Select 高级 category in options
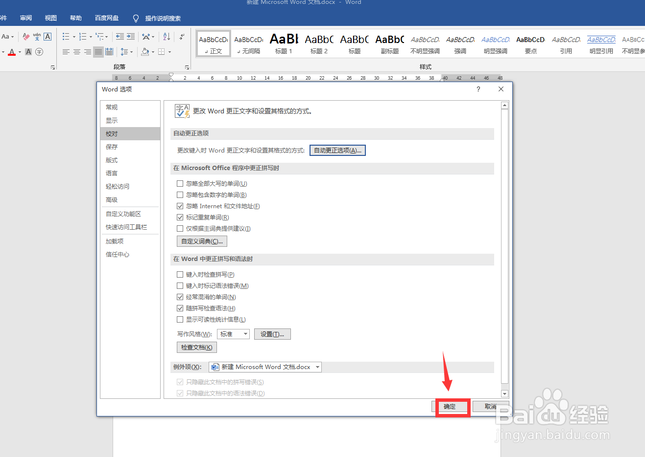 tap(130, 199)
